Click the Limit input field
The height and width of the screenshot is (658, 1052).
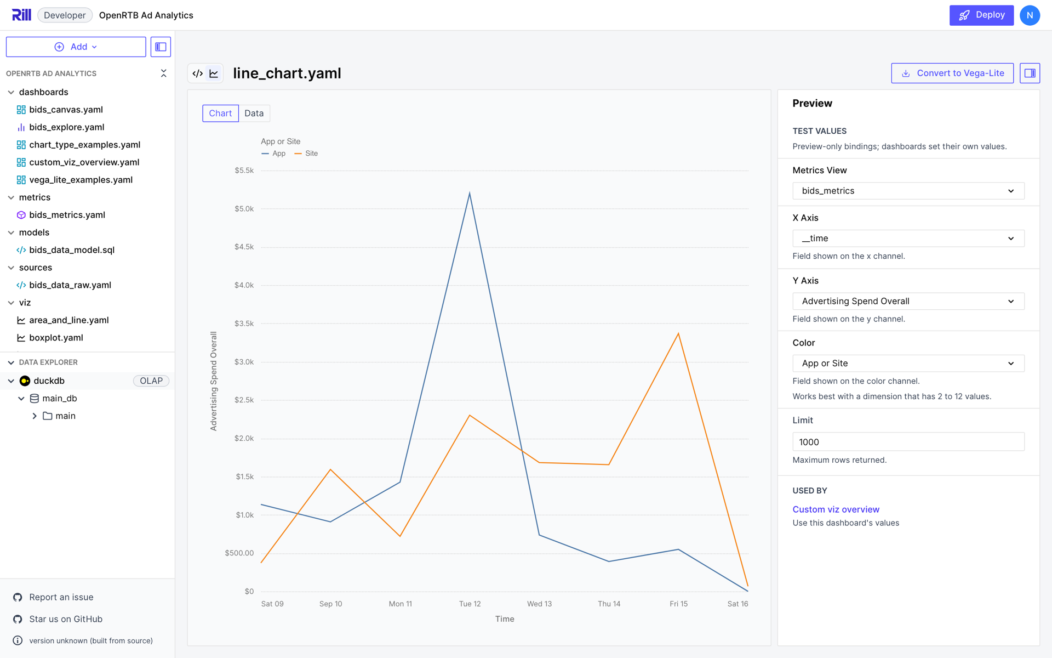pyautogui.click(x=908, y=442)
